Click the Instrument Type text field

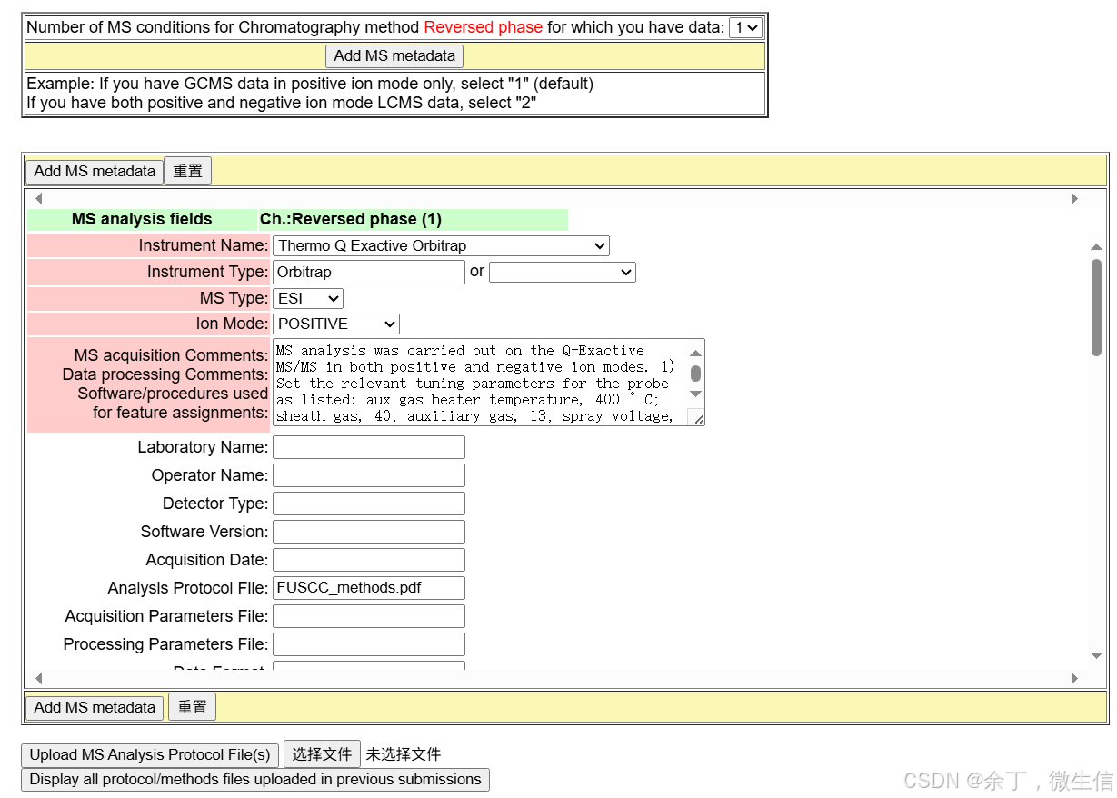pos(369,272)
